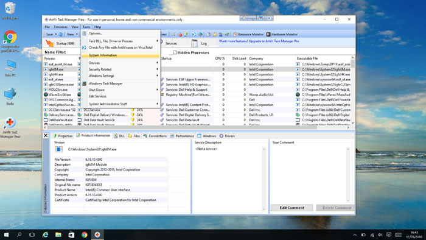The height and width of the screenshot is (240, 426).
Task: Open the Drivers tab
Action: 227,136
